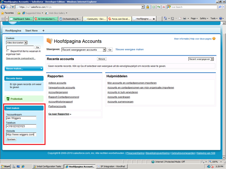Click the Live Search magnifier icon
226x169 pixels.
[220, 7]
